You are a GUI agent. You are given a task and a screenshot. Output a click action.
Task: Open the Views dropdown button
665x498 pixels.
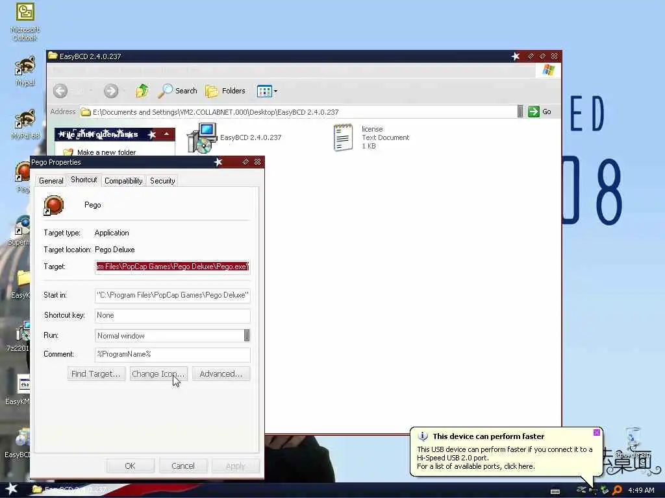coord(267,91)
